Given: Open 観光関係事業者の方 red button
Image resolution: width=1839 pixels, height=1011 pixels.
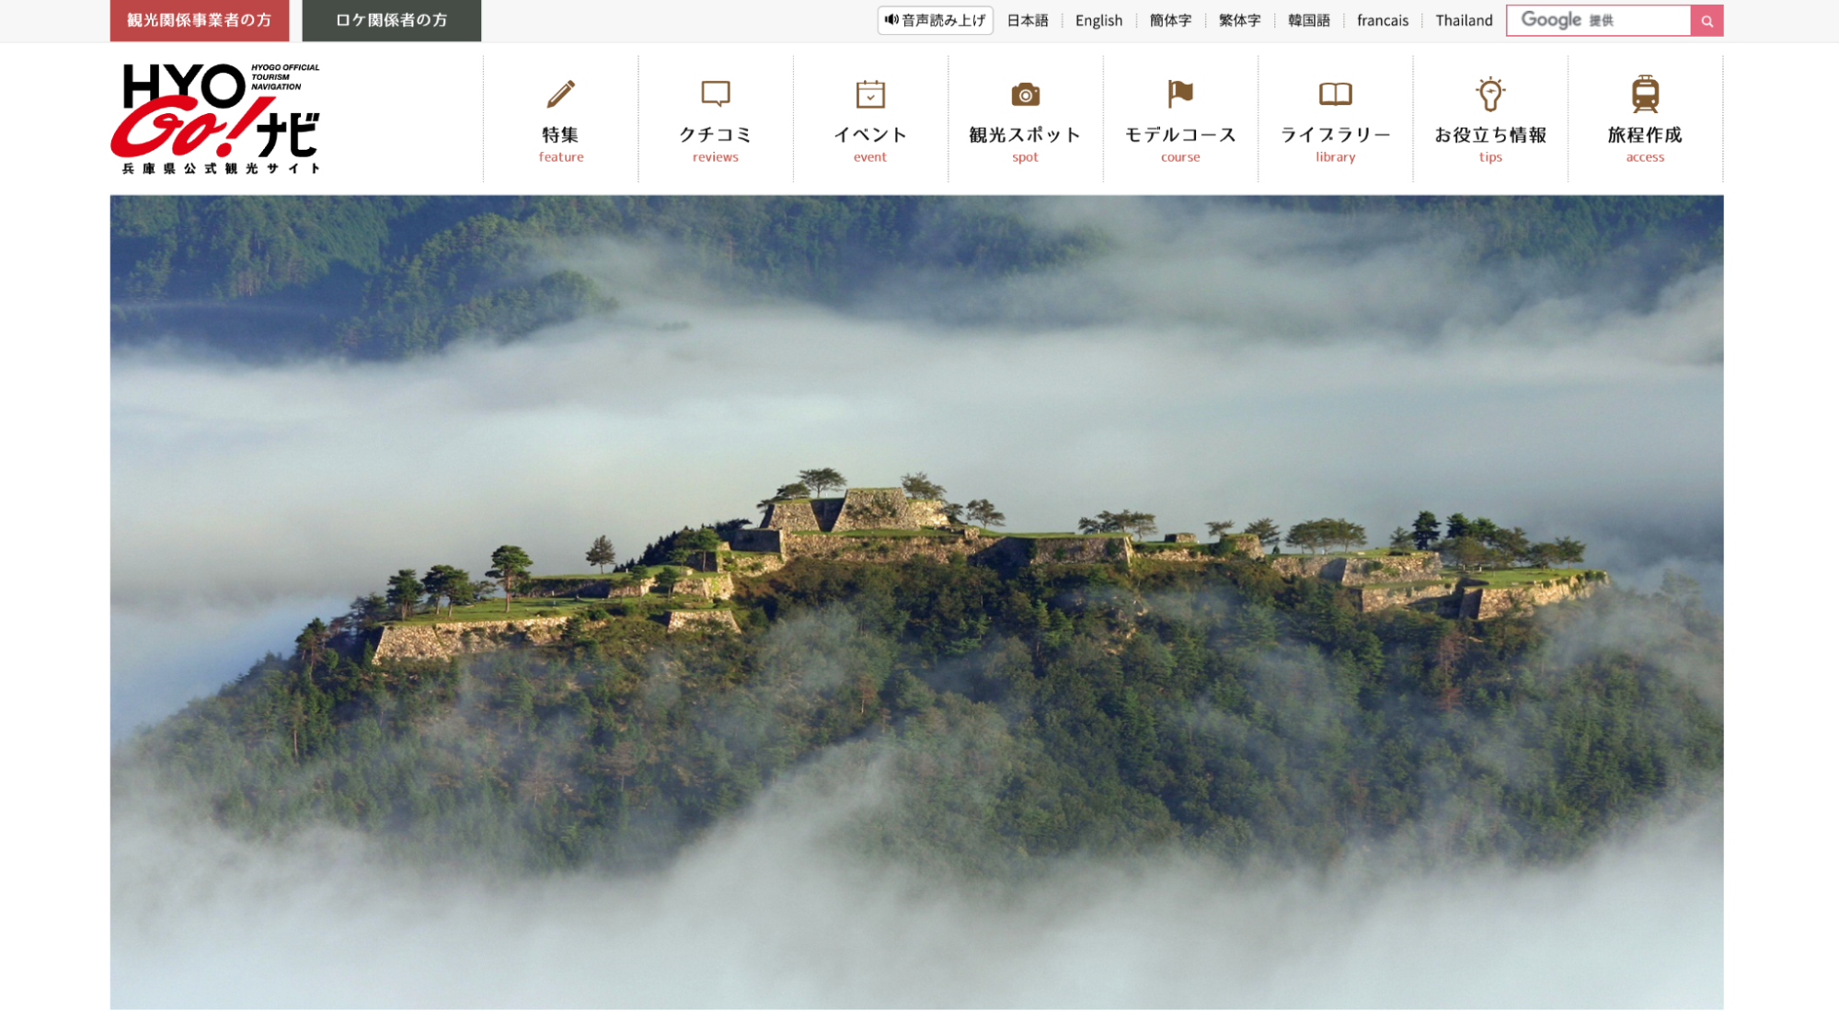Looking at the screenshot, I should (200, 20).
